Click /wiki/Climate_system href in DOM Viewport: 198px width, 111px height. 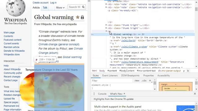pyautogui.click(x=134, y=47)
